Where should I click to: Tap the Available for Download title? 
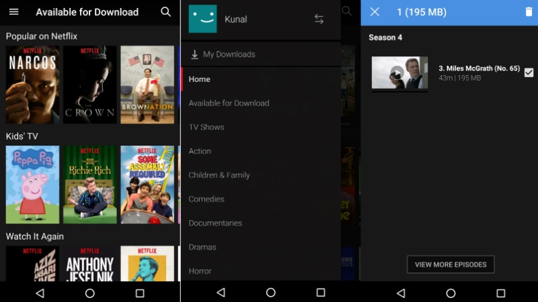click(87, 12)
